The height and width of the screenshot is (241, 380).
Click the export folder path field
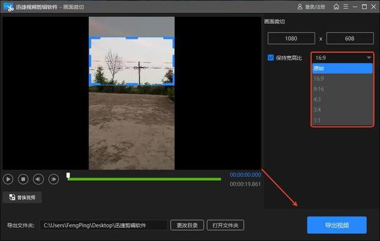click(104, 225)
